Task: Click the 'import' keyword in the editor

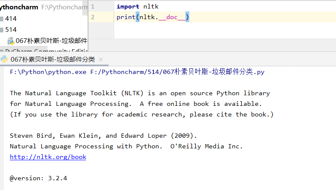Action: pyautogui.click(x=128, y=6)
